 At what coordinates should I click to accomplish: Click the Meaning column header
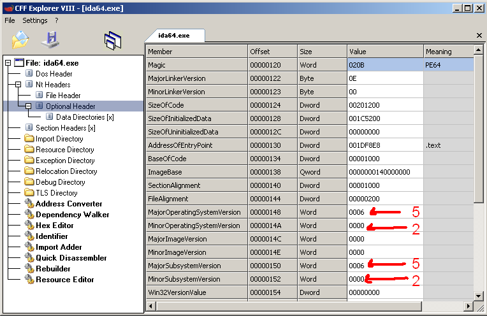pyautogui.click(x=449, y=52)
